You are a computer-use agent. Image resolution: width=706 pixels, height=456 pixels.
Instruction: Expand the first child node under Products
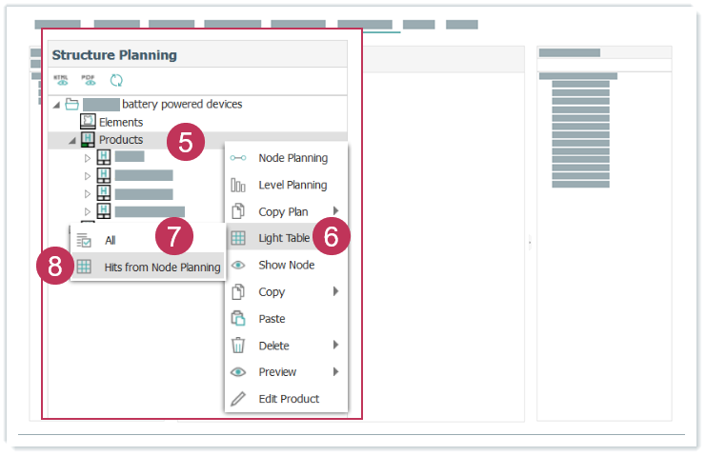click(x=88, y=157)
